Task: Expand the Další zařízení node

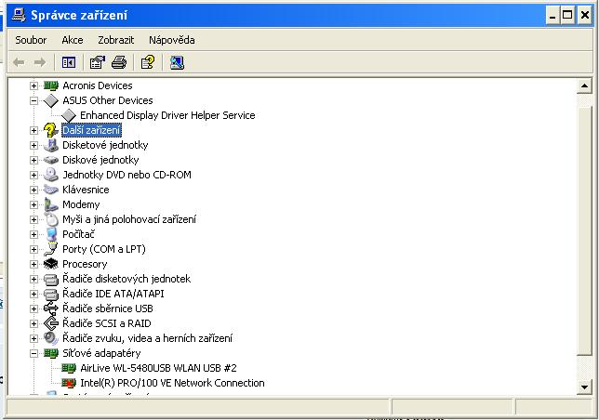Action: tap(33, 130)
